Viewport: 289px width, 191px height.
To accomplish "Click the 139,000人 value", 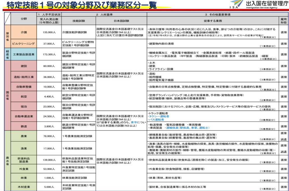I will pos(49,160).
